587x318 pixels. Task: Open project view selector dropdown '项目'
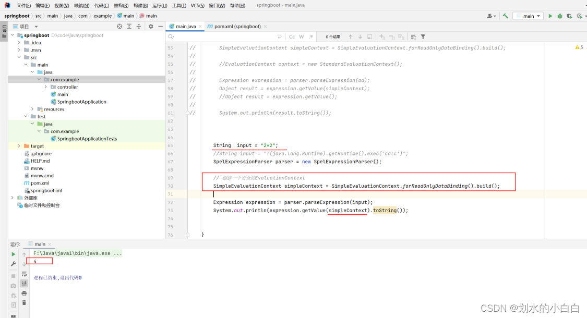(26, 27)
